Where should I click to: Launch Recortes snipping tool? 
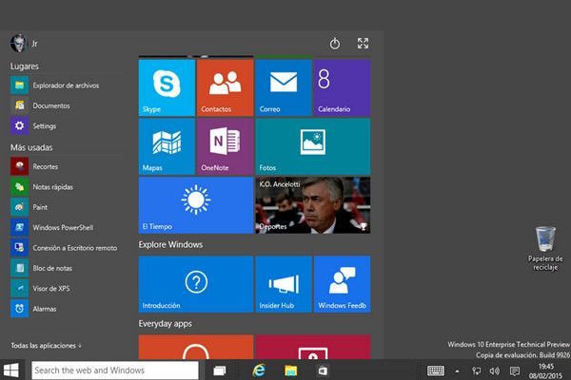66,166
